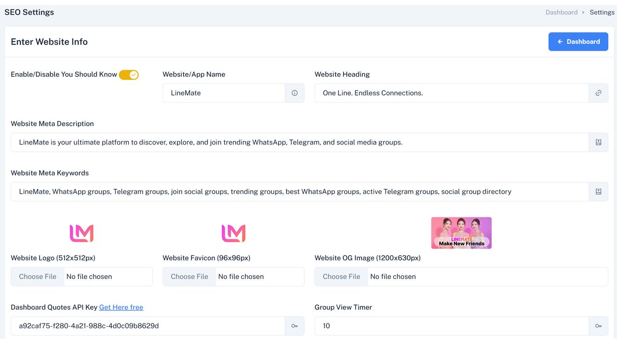Click the OG image Make New Friends thumbnail
Viewport: 617px width, 347px height.
click(x=461, y=233)
